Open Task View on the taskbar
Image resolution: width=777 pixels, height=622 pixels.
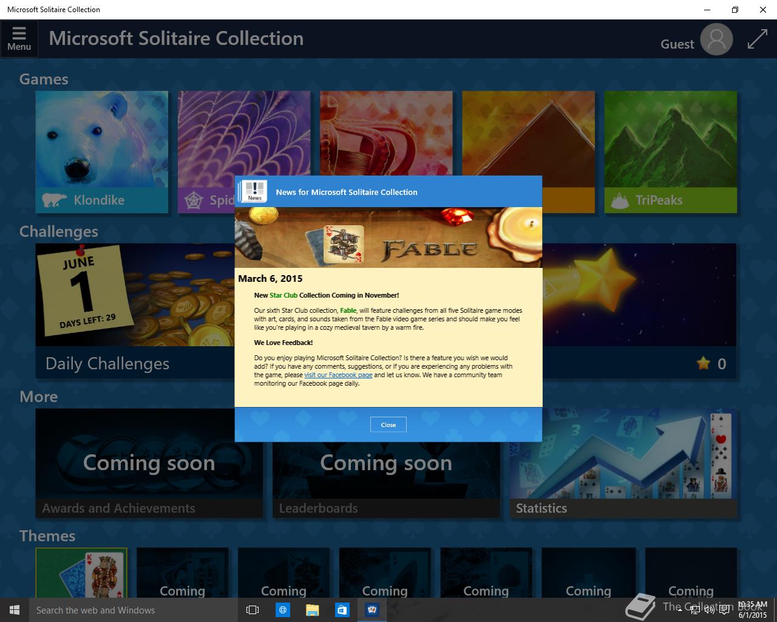click(x=253, y=610)
